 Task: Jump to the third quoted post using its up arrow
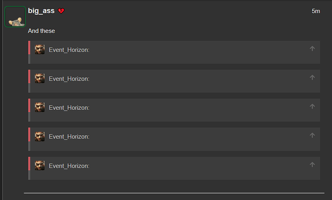(x=312, y=106)
